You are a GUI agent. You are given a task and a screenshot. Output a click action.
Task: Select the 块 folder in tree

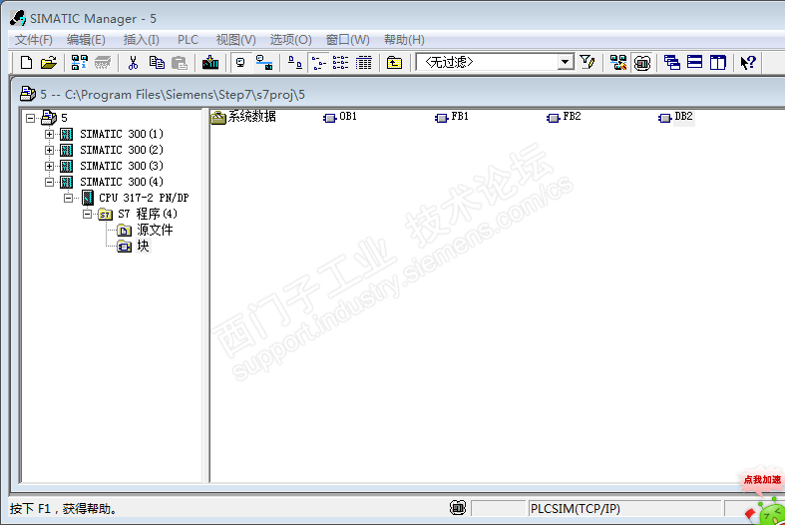(144, 246)
